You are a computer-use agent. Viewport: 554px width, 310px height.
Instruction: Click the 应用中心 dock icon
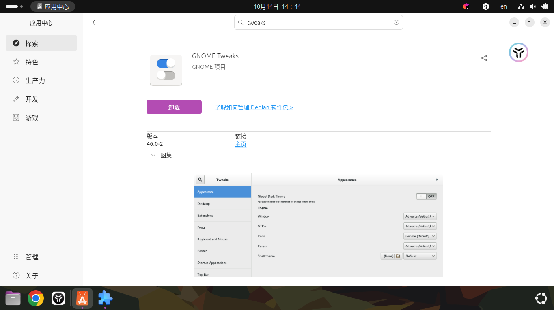[x=82, y=299]
